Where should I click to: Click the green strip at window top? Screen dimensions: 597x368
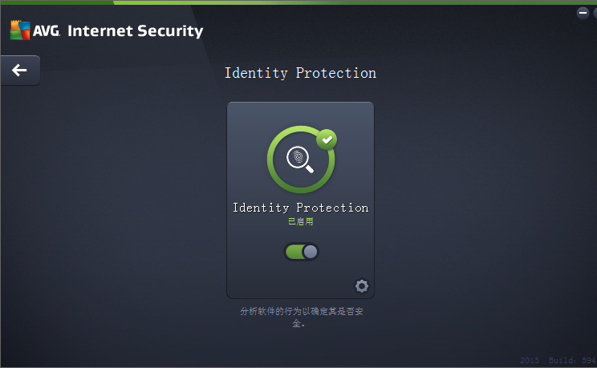pos(298,2)
